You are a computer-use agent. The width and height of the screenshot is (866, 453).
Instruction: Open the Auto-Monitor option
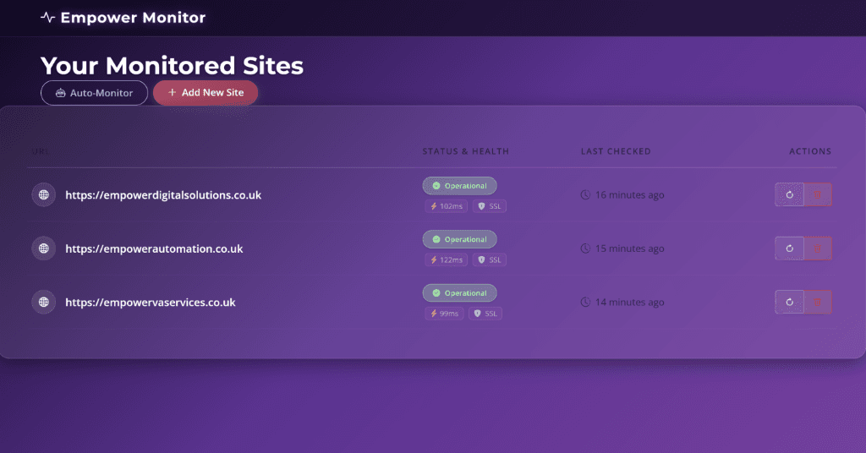point(94,93)
